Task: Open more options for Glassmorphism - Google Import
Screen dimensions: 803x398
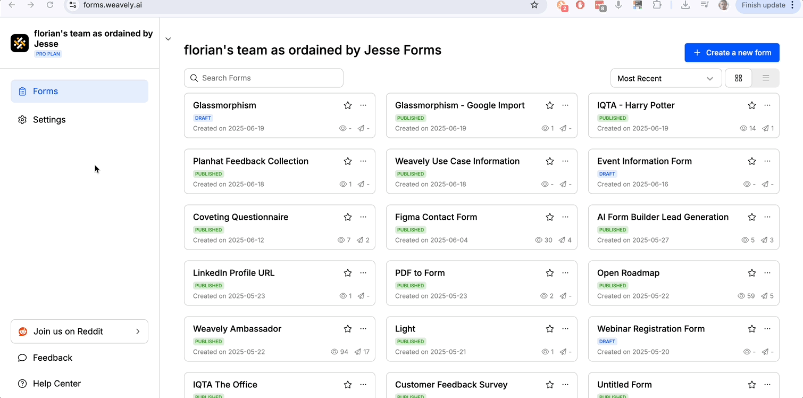Action: point(565,105)
